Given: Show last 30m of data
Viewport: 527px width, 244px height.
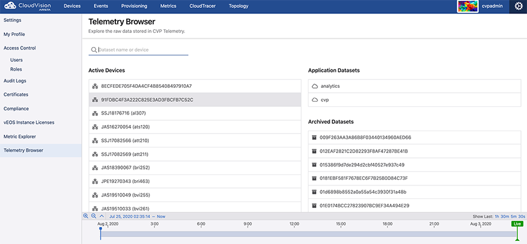Looking at the screenshot, I should (505, 217).
